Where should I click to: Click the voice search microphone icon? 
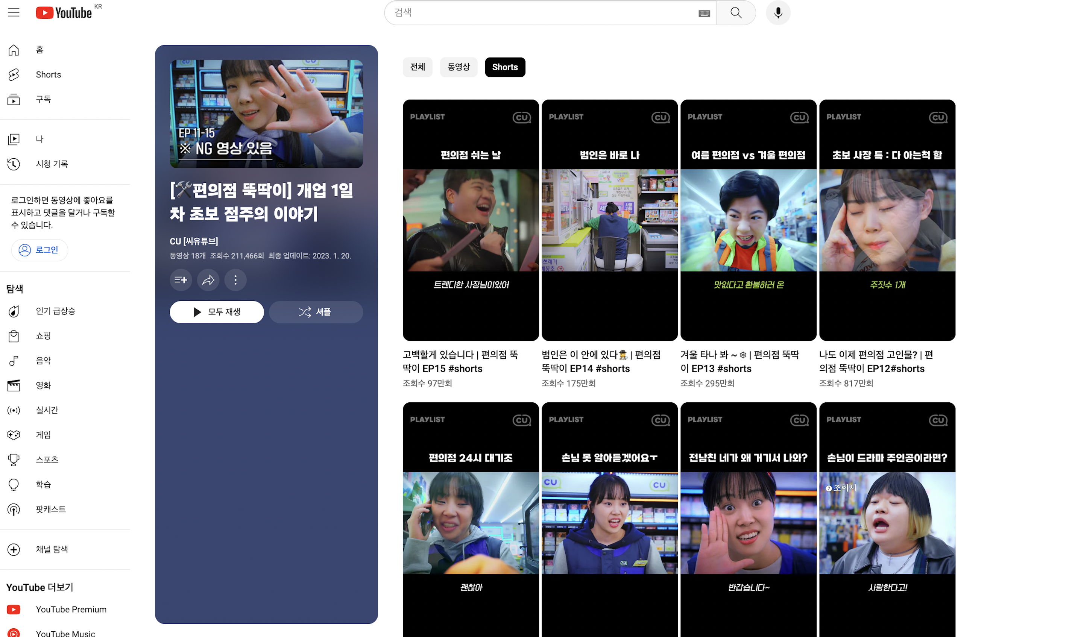(777, 13)
